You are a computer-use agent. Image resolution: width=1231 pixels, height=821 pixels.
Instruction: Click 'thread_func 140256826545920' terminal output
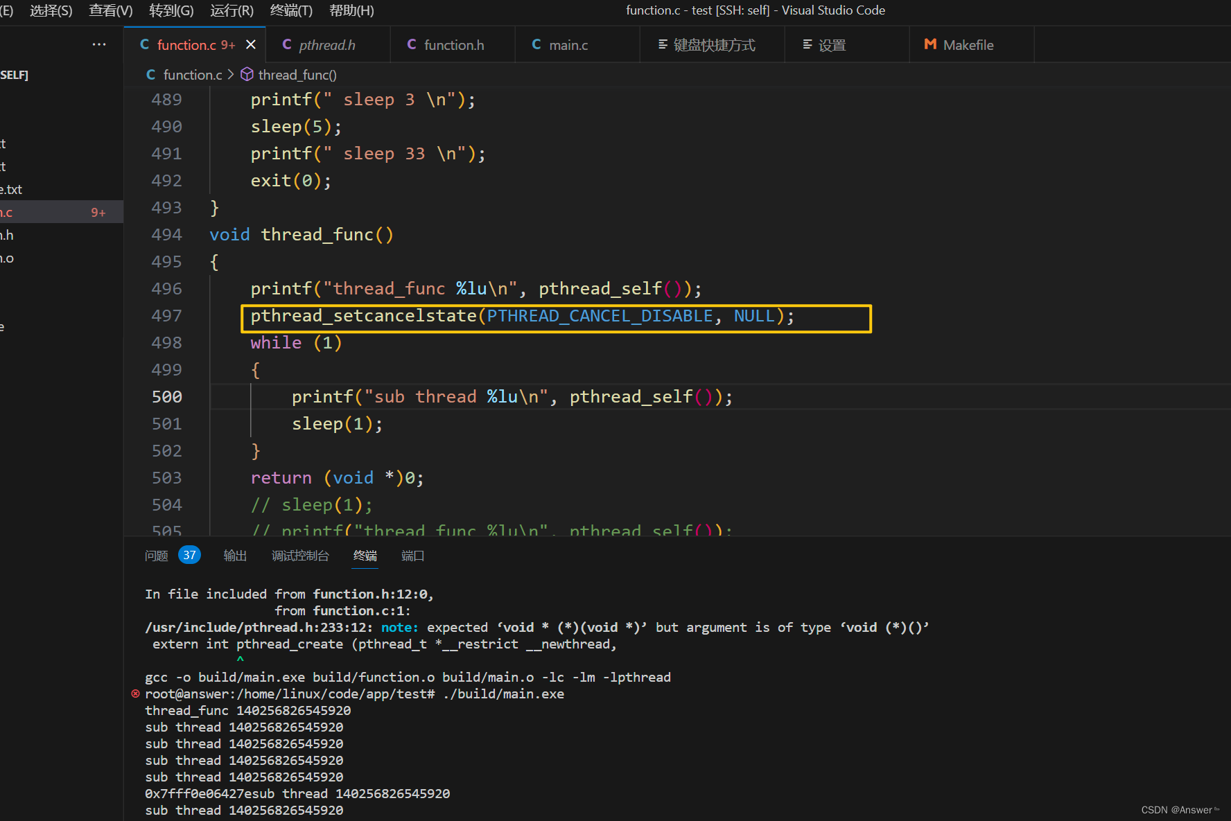pos(247,710)
